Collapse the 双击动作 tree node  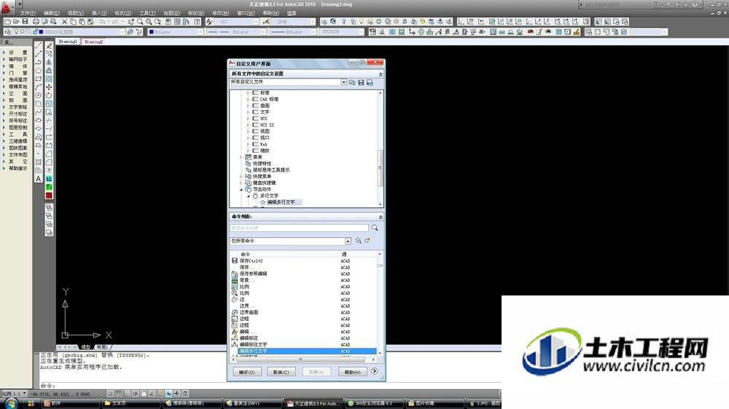[241, 189]
